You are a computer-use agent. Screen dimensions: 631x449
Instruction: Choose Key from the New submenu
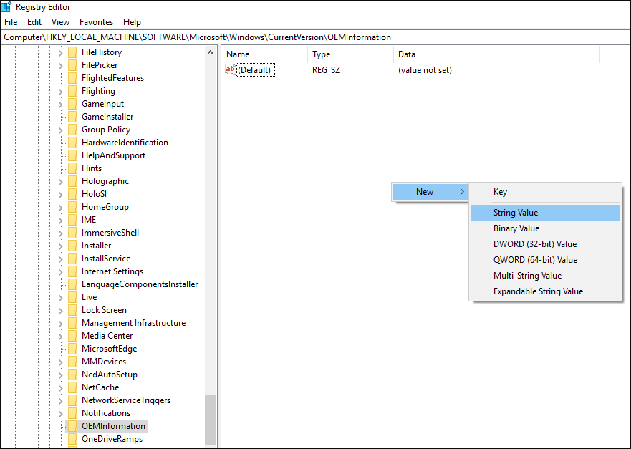click(x=545, y=192)
